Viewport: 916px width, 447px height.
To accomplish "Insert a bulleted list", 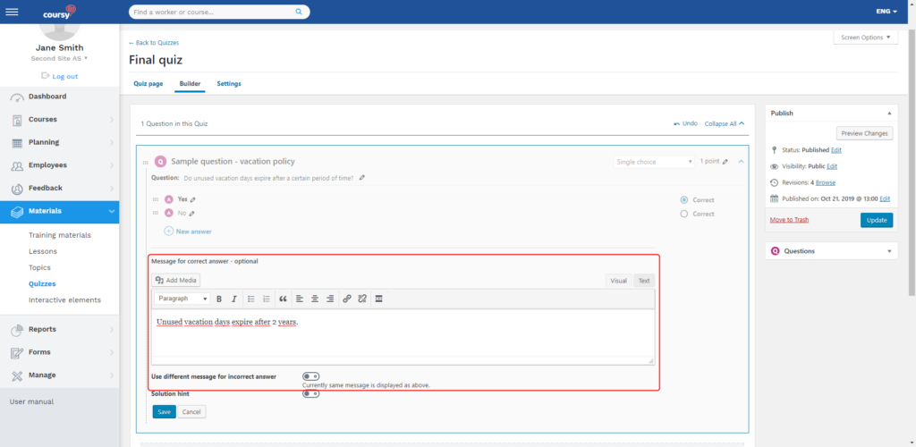I will (x=250, y=299).
